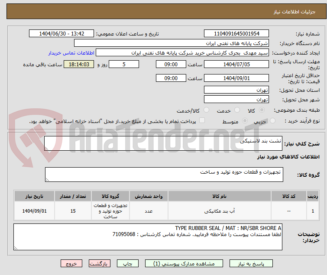This screenshot has height=275, width=327.
Task: Click the بازگشت back button
Action: pyautogui.click(x=100, y=264)
